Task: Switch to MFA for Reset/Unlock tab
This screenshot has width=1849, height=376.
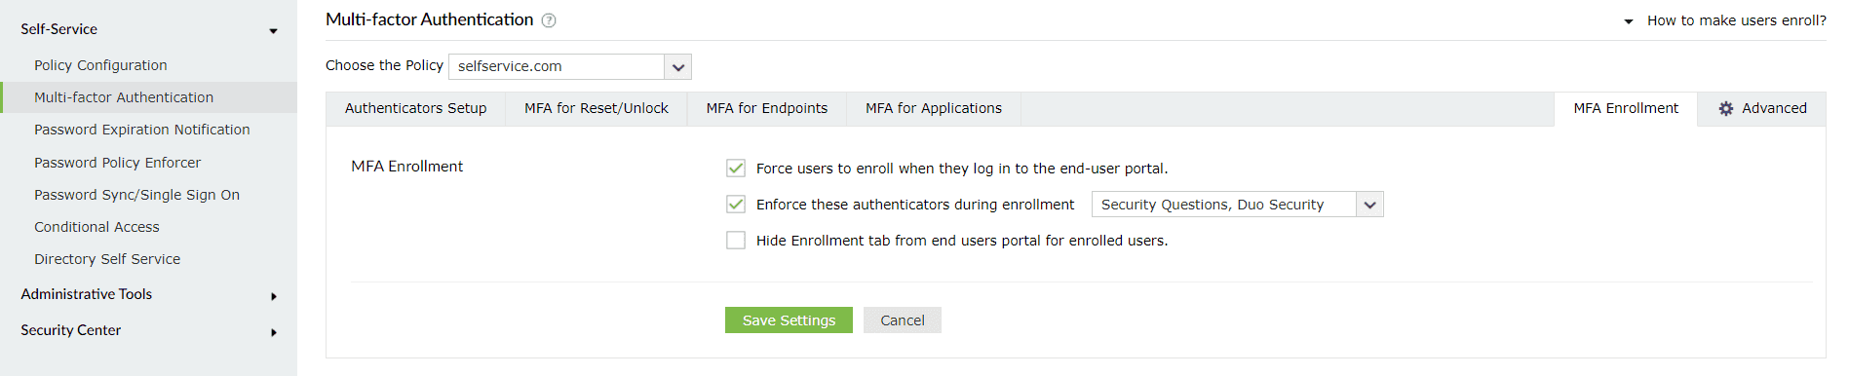Action: coord(597,108)
